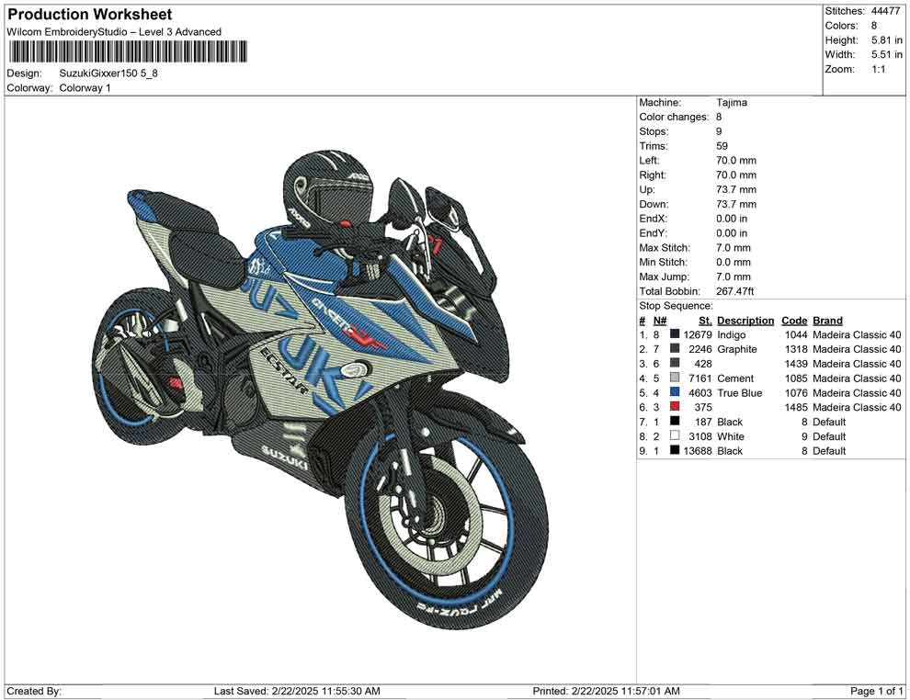
Task: Click the Left value '70.0 mm'
Action: pyautogui.click(x=736, y=161)
